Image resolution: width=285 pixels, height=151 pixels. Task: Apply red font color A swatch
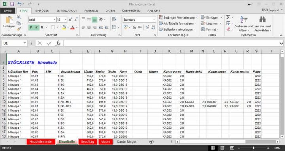pos(72,27)
